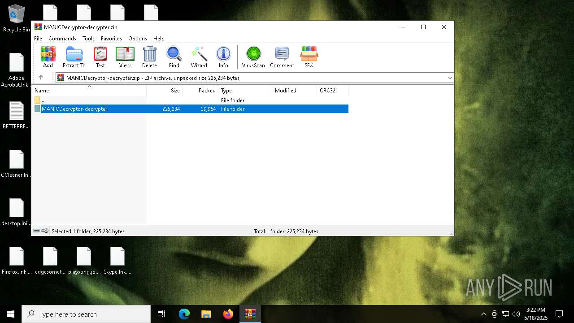Click the 225,234 size value
Image resolution: width=574 pixels, height=323 pixels.
click(171, 109)
